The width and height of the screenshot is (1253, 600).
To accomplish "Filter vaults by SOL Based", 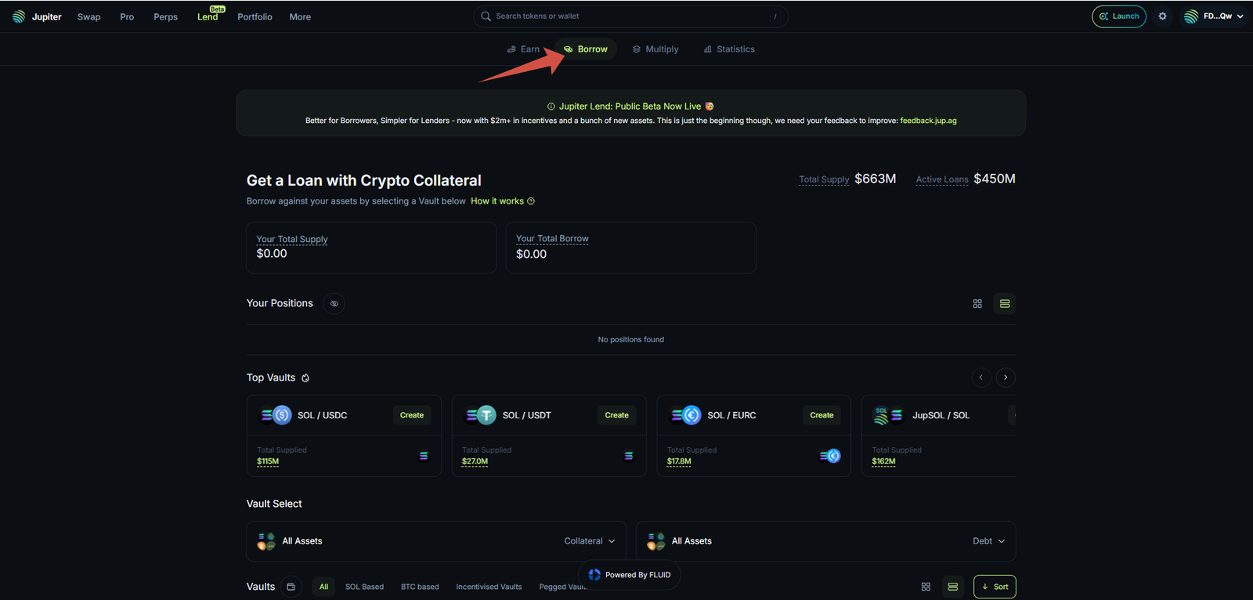I will (x=364, y=587).
